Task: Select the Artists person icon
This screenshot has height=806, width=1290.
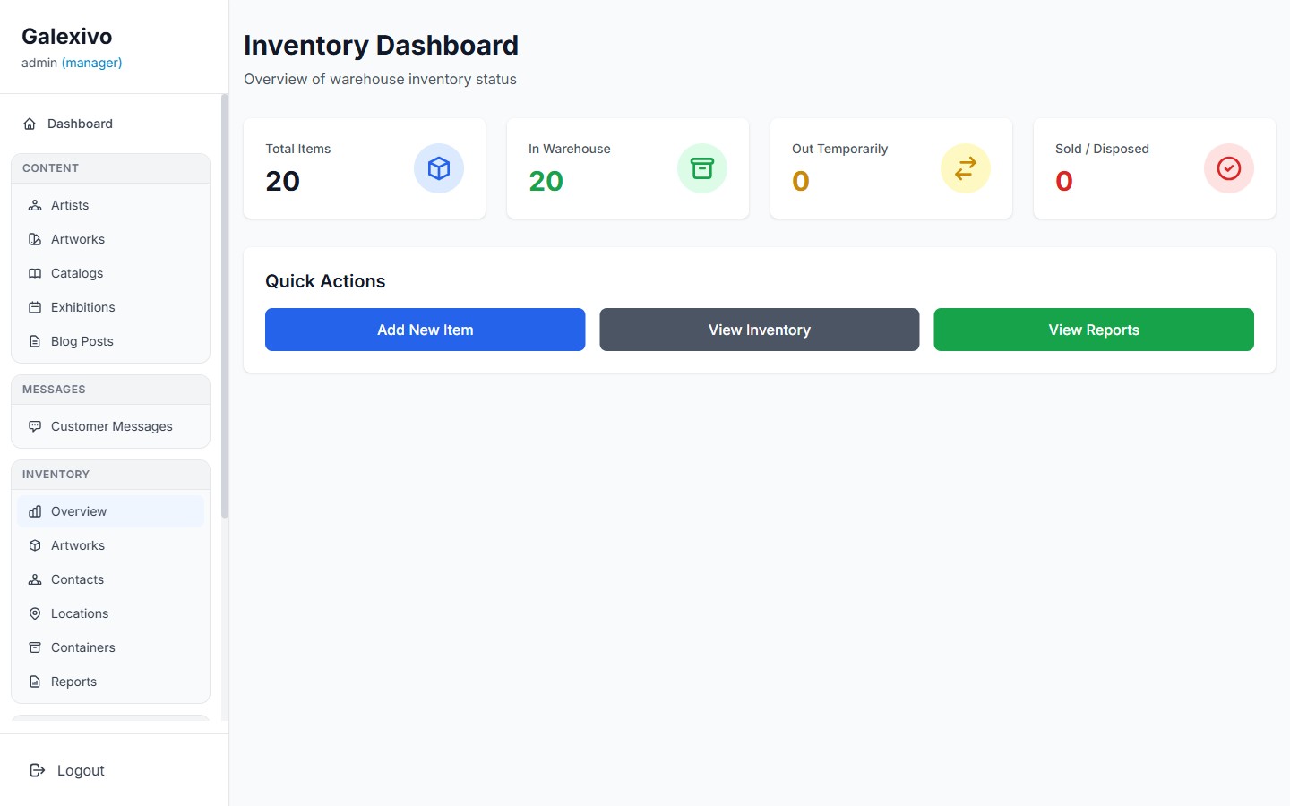Action: click(x=35, y=205)
